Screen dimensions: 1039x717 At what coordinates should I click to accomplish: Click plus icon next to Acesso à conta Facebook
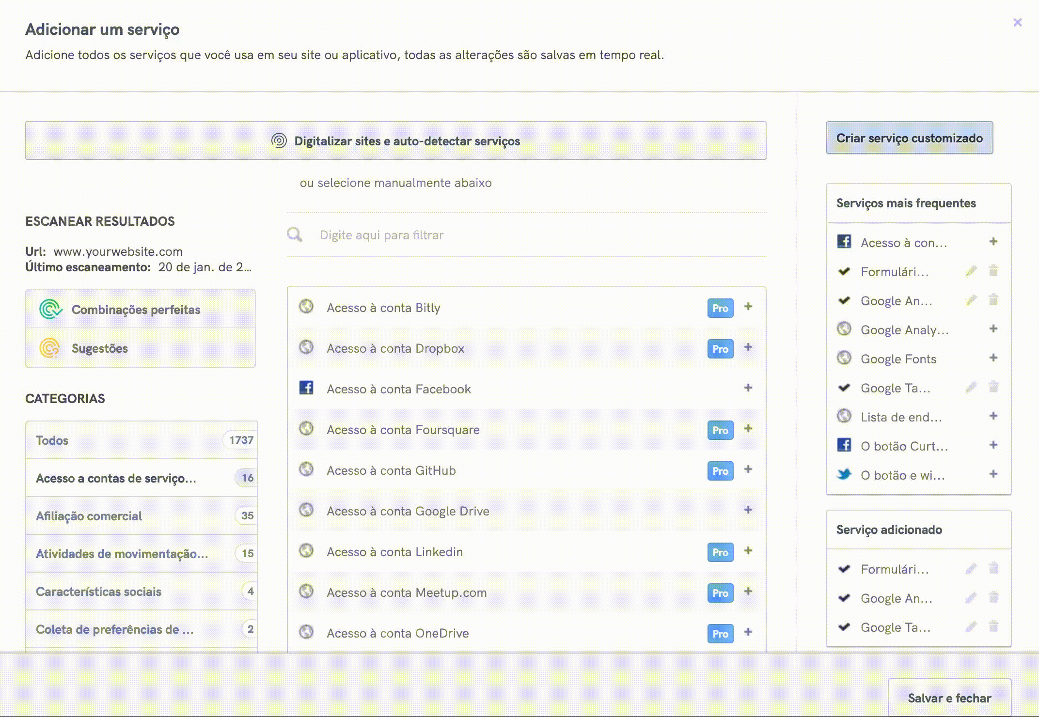click(x=748, y=388)
